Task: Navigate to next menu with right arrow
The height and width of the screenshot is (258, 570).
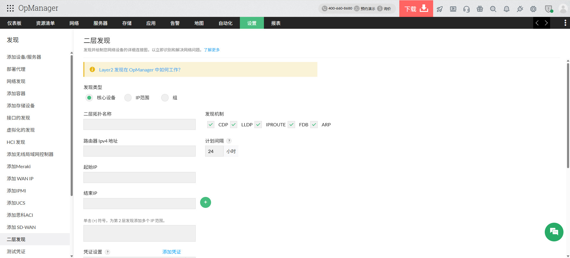Action: (546, 23)
